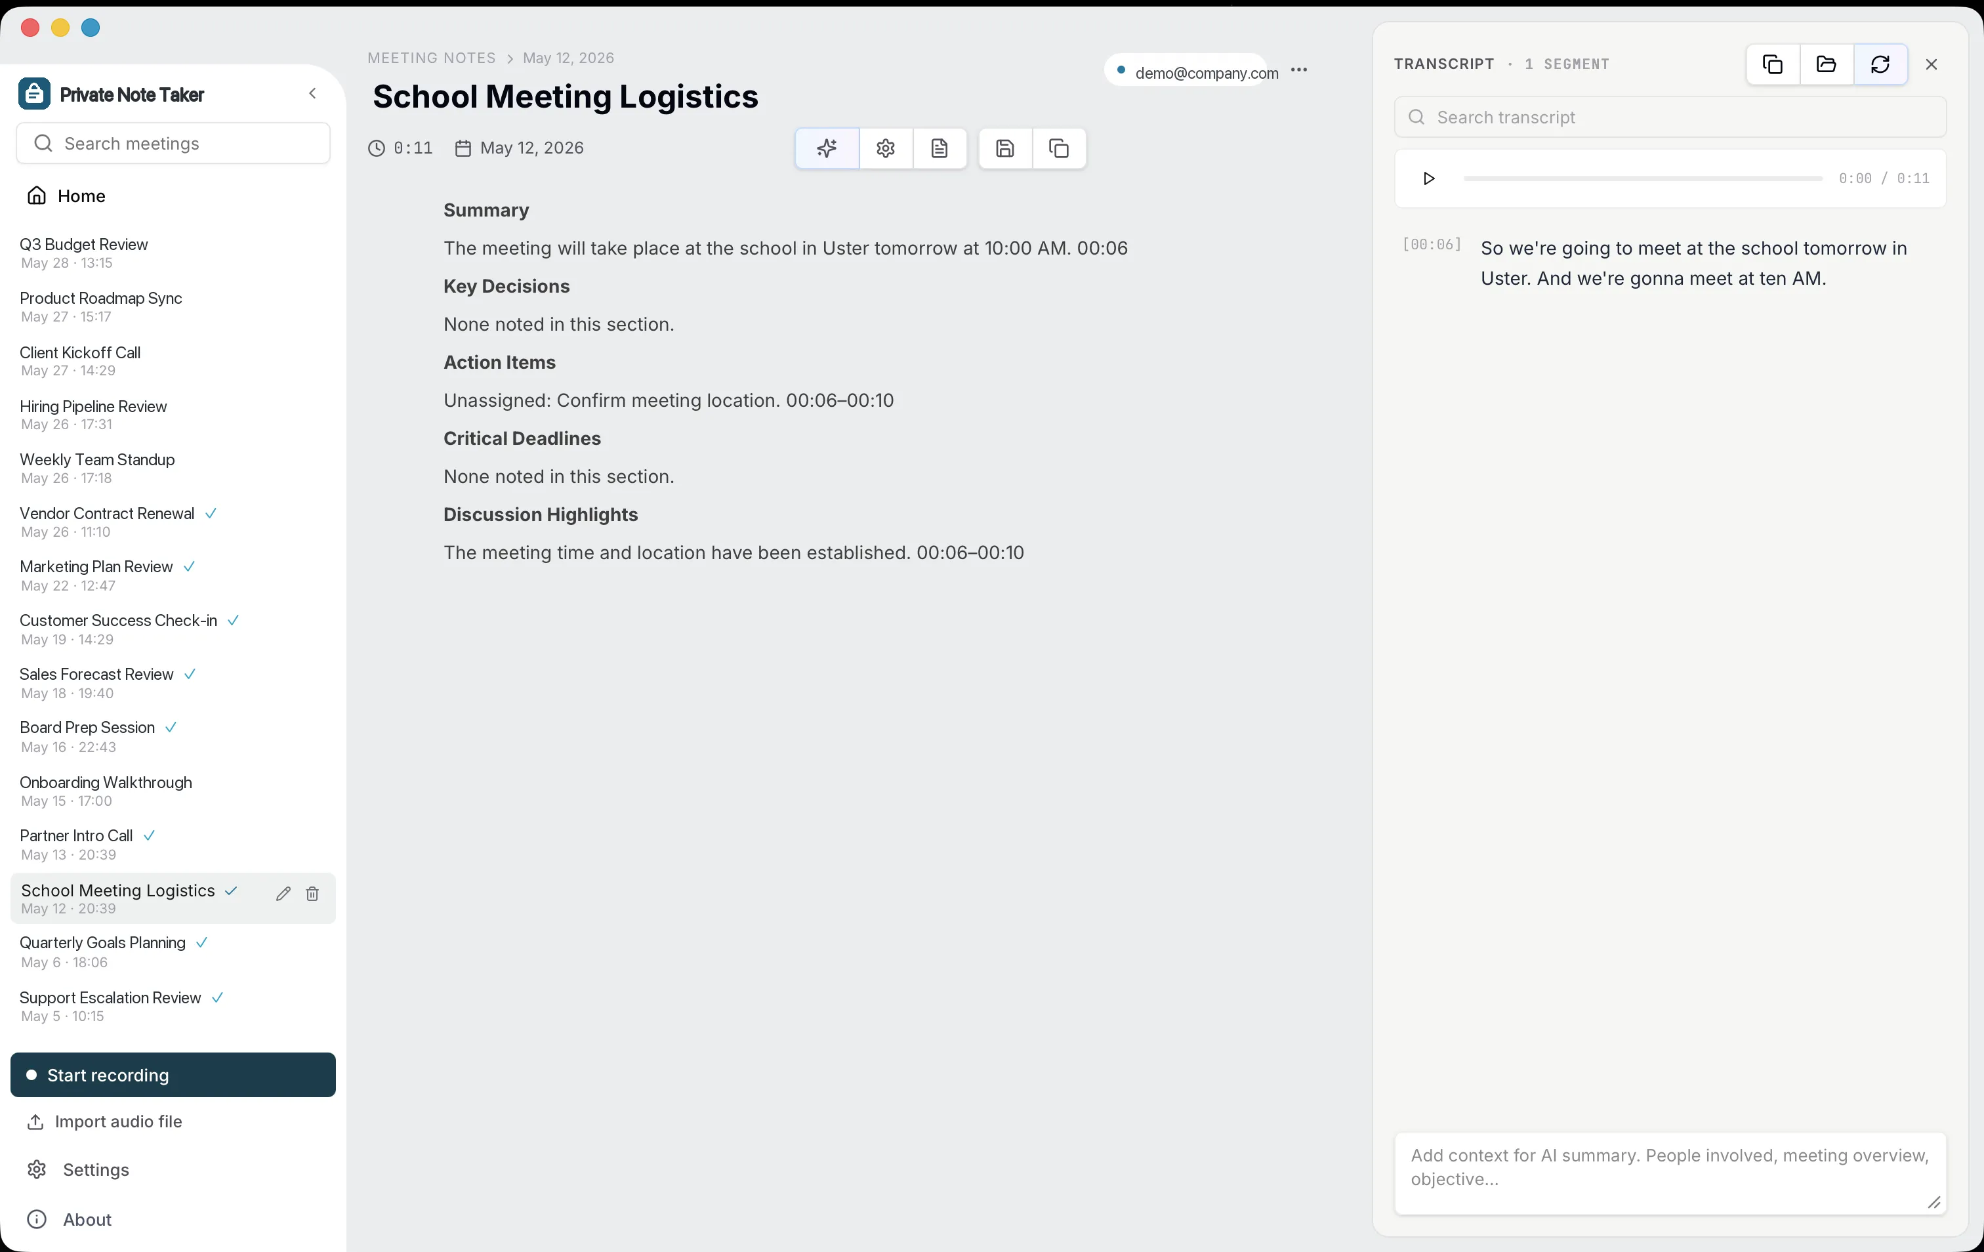The height and width of the screenshot is (1252, 1984).
Task: Click the Search transcript field
Action: pyautogui.click(x=1670, y=117)
